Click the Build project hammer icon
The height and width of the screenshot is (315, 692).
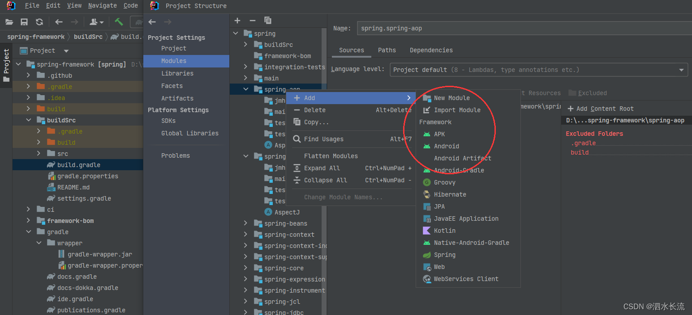(119, 22)
